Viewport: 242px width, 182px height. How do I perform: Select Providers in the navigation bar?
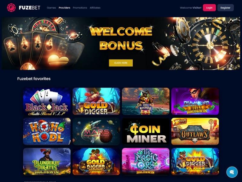64,8
